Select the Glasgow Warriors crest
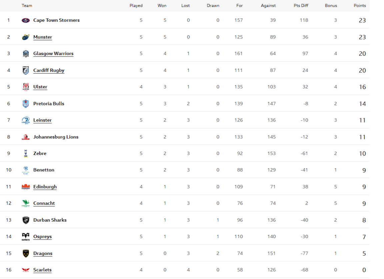The image size is (384, 279). [26, 53]
